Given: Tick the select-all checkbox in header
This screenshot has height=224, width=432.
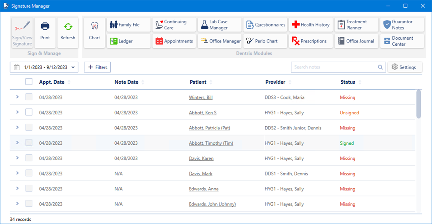Looking at the screenshot, I should 29,82.
